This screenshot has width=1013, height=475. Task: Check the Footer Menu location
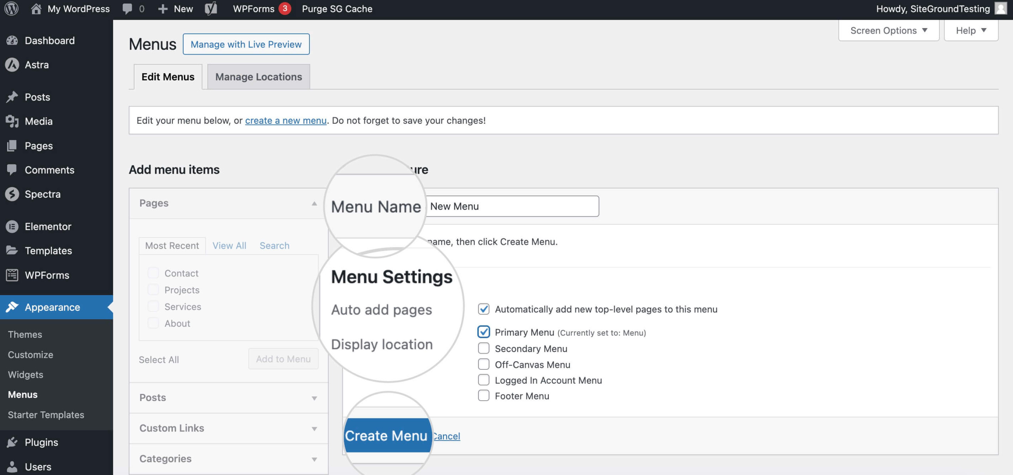pos(484,396)
